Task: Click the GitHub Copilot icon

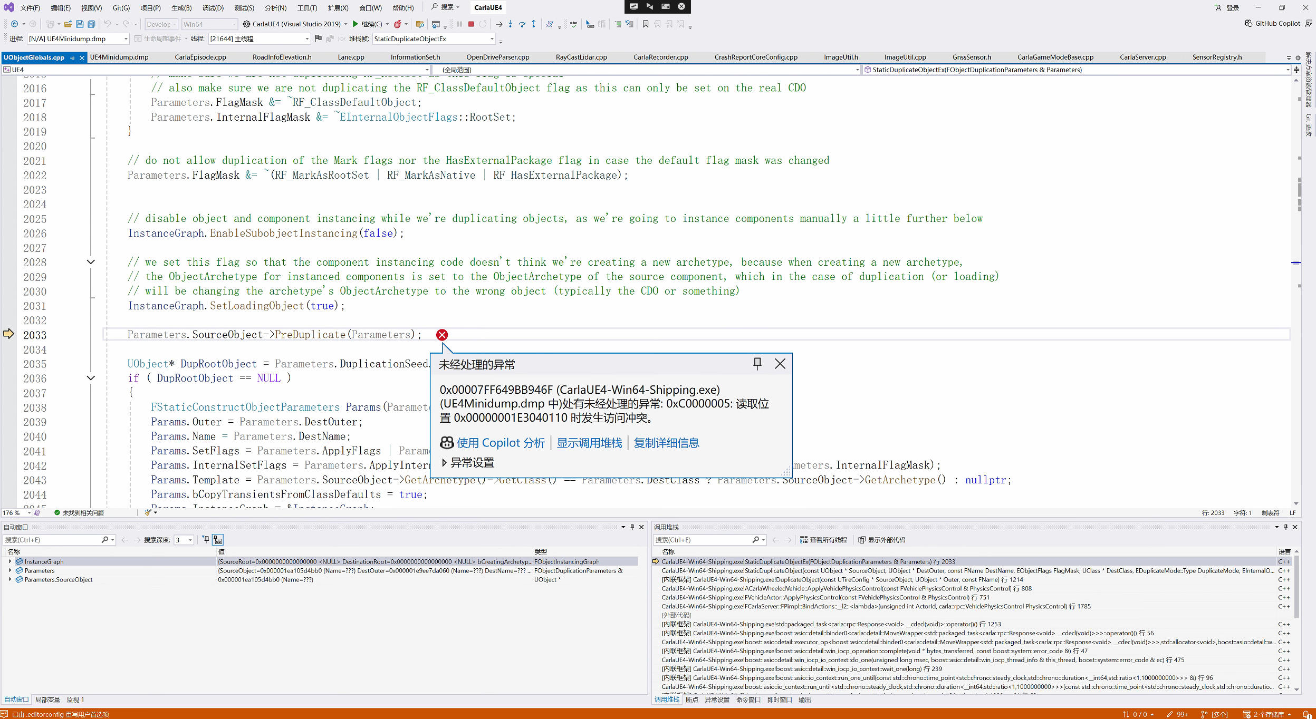Action: pos(1248,24)
